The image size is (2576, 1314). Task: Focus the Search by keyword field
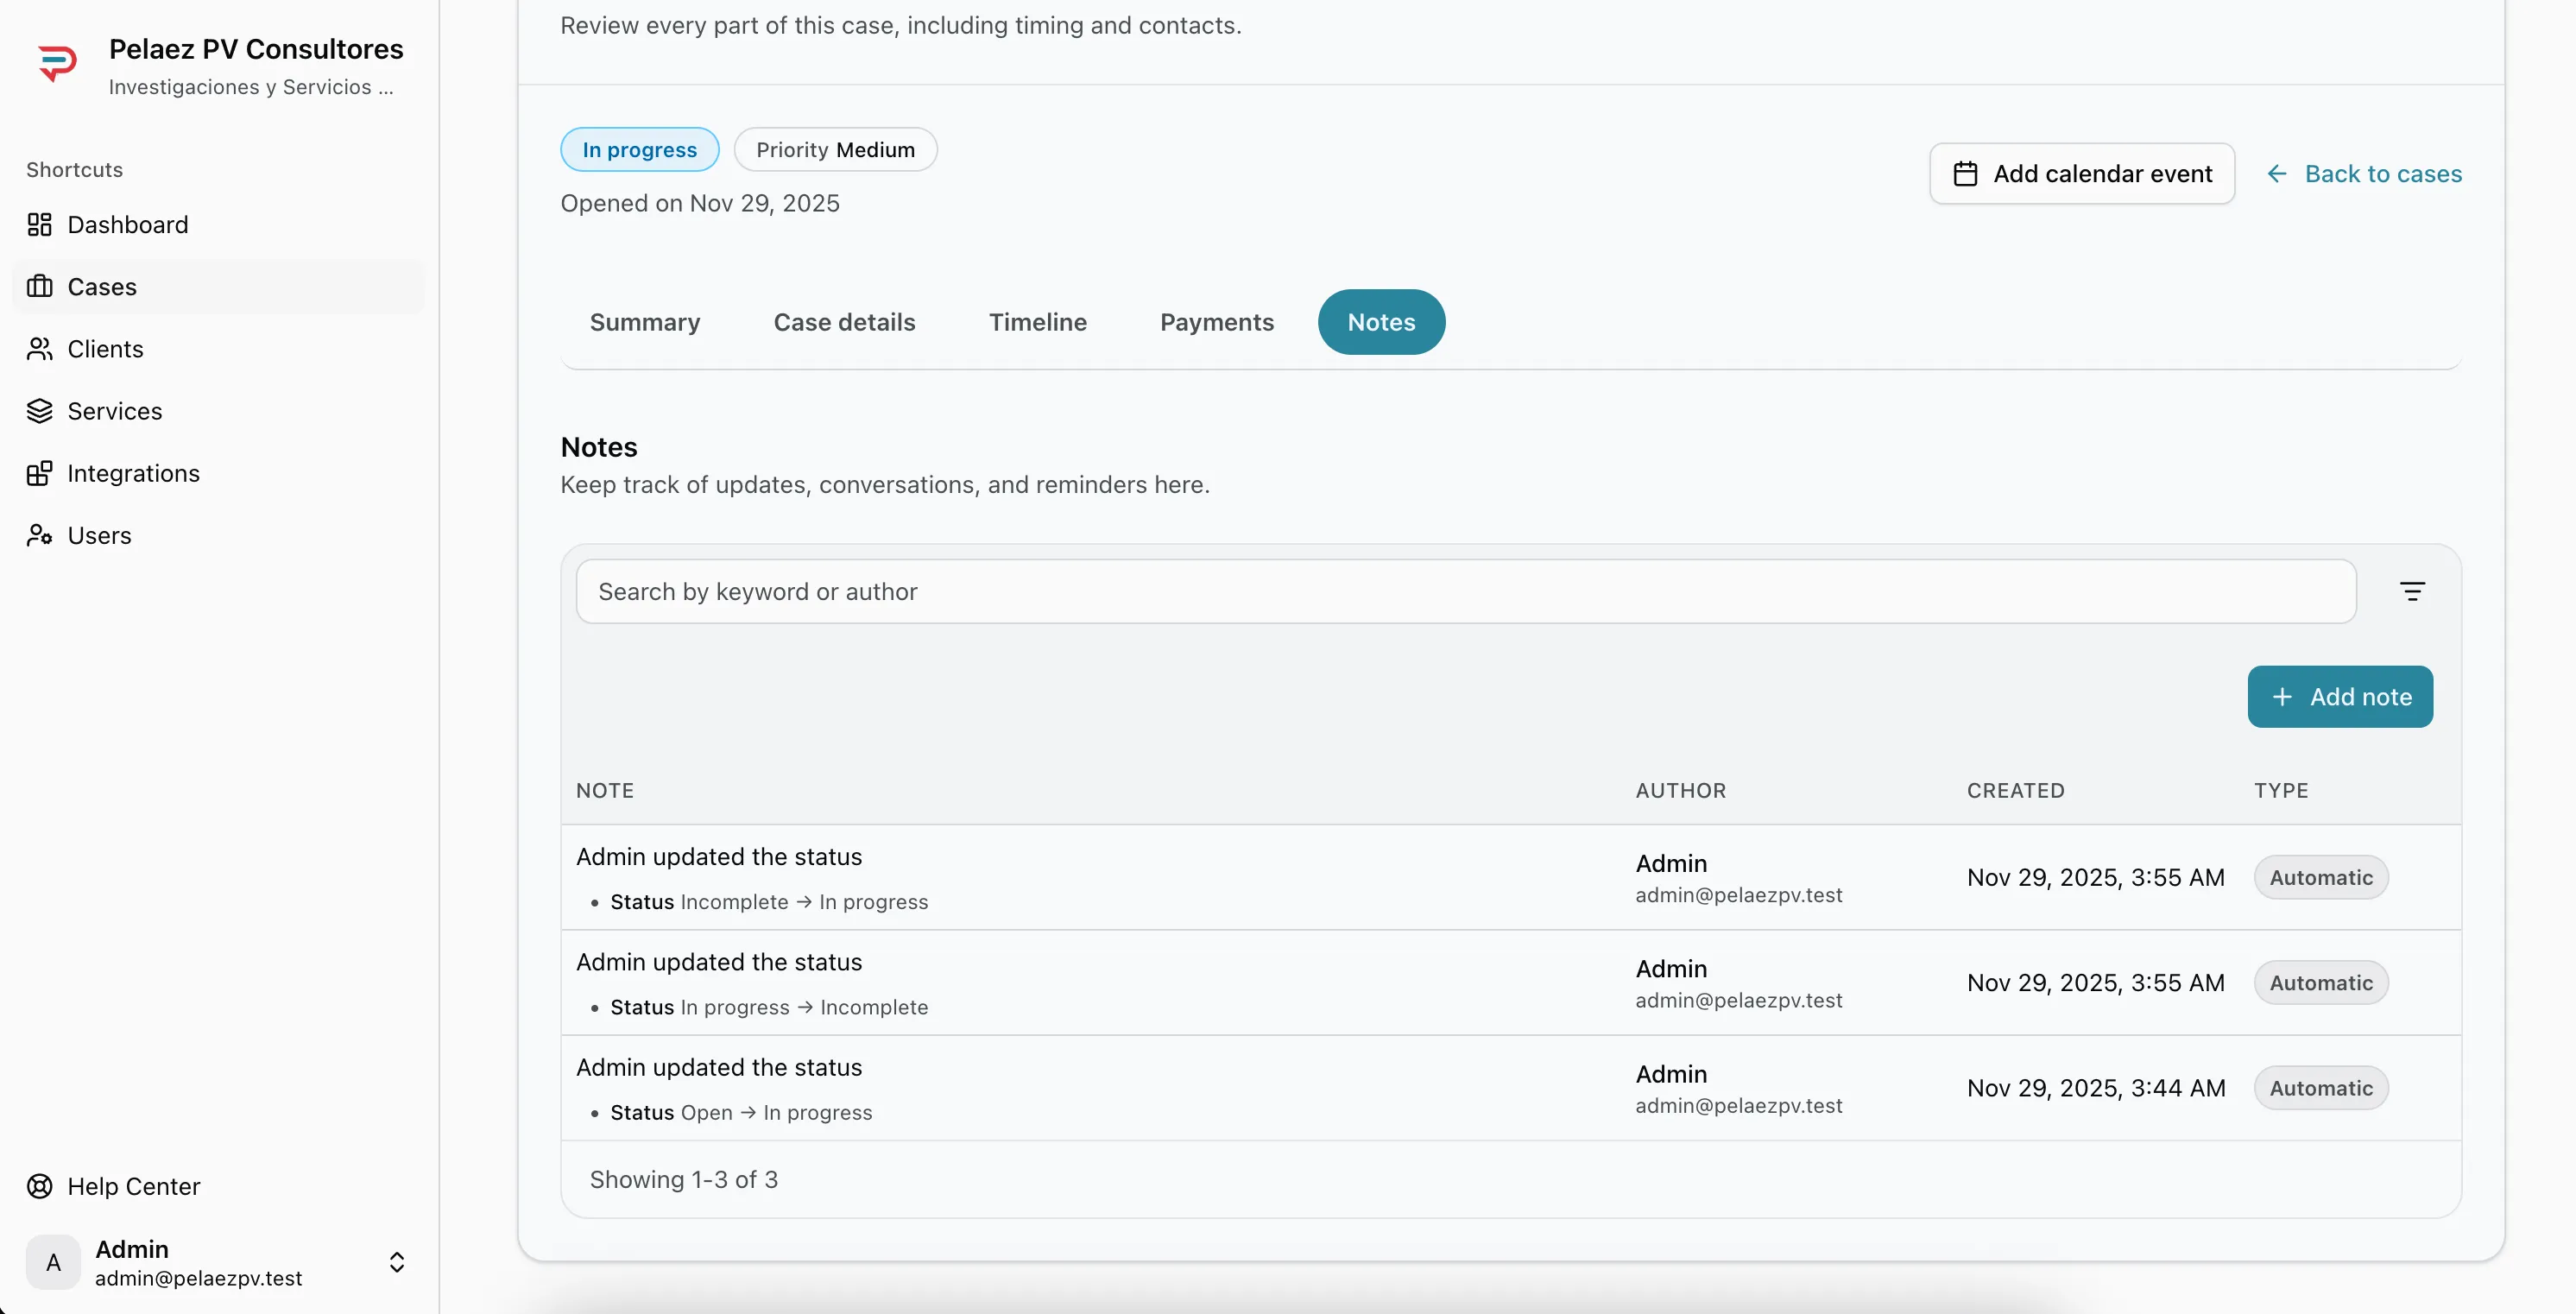(x=1465, y=592)
